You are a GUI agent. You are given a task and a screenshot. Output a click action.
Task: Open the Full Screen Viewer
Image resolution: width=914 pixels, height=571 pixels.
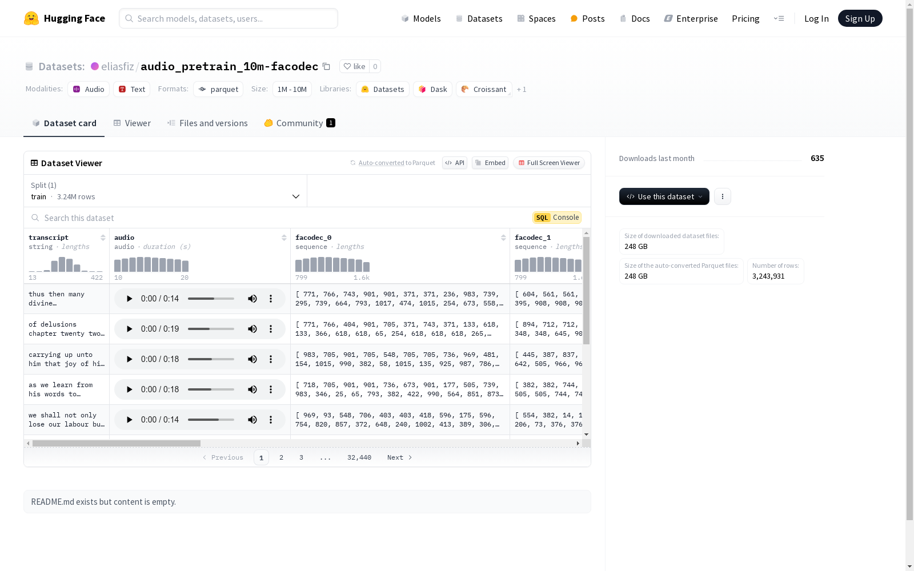(548, 163)
